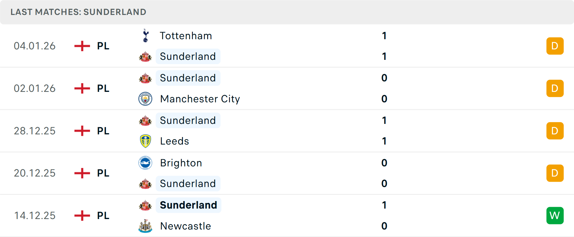Viewport: 574px width, 237px height.
Task: Select the Last Matches: Sunderland header
Action: (x=78, y=12)
